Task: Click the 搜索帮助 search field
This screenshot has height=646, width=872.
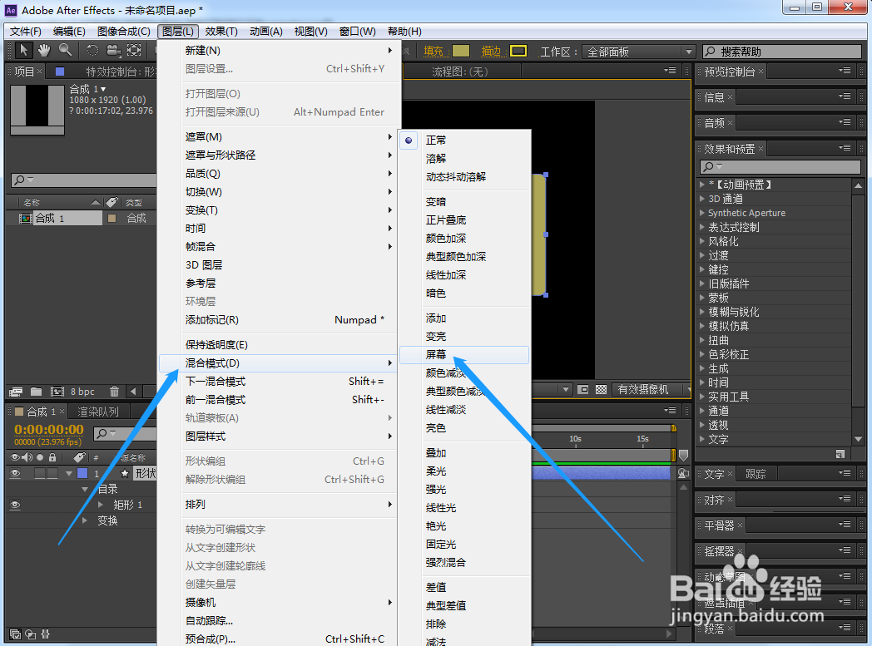Action: click(782, 52)
